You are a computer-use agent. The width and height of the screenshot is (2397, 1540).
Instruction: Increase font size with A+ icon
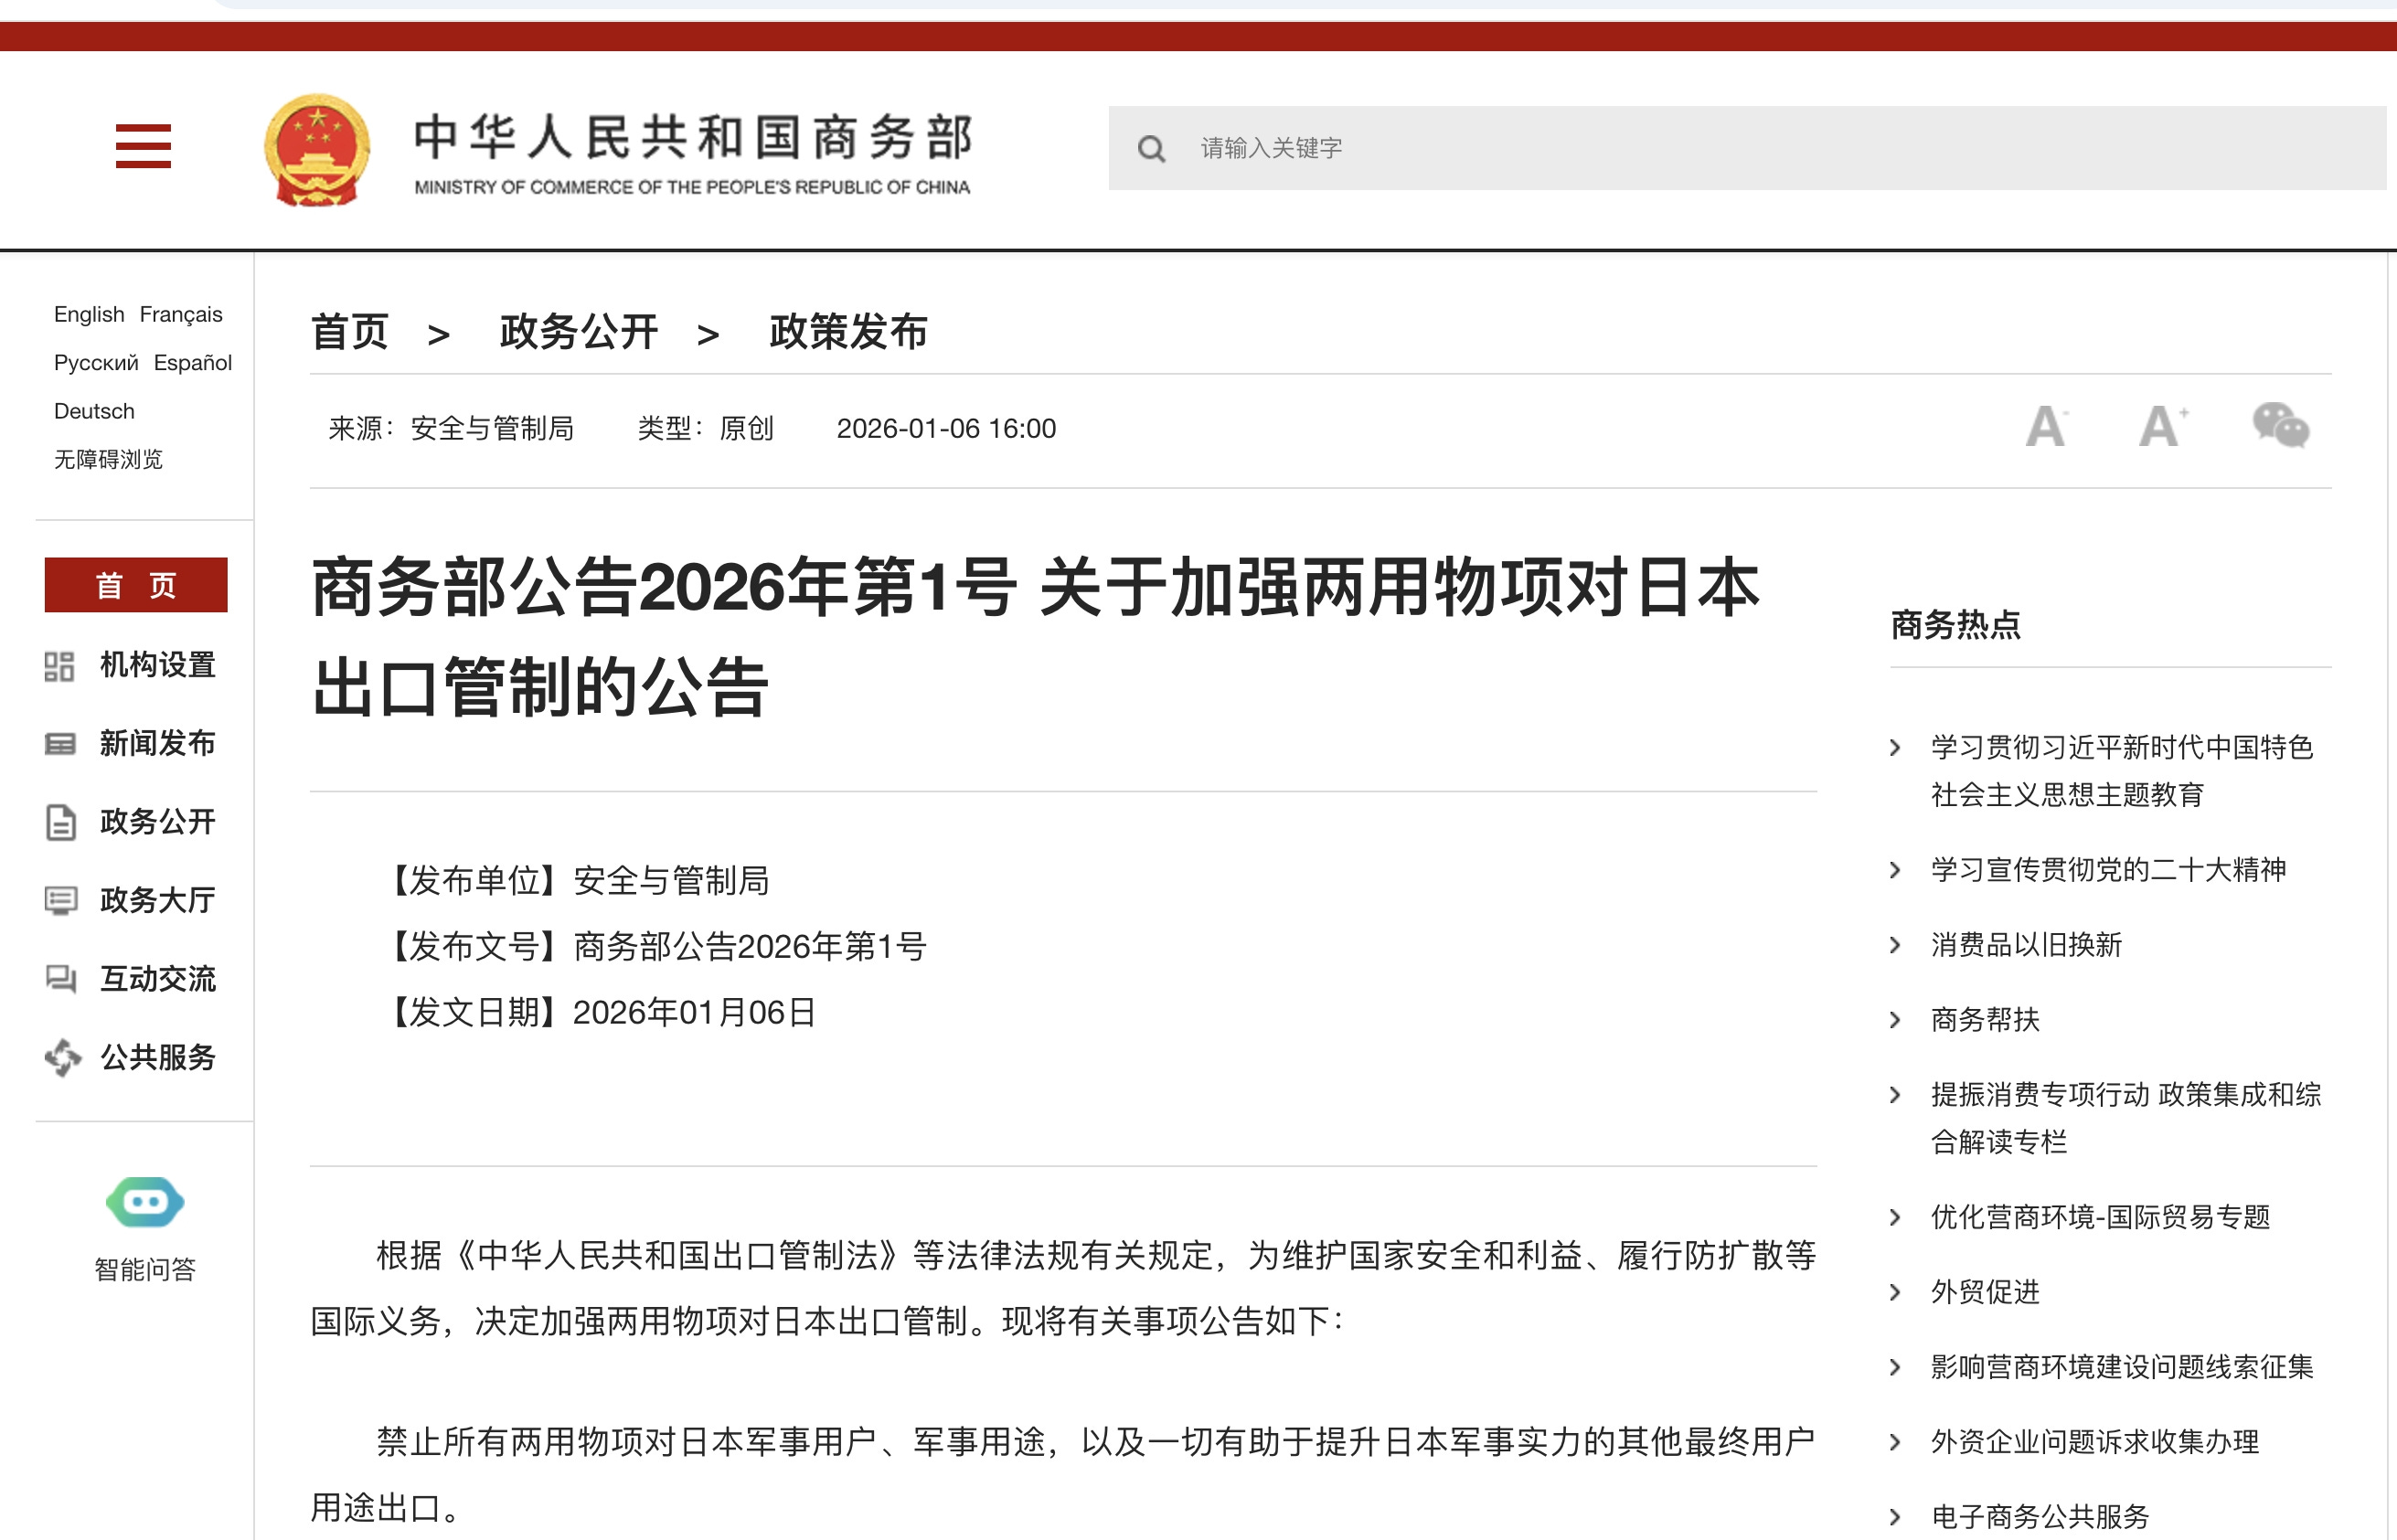pyautogui.click(x=2162, y=427)
